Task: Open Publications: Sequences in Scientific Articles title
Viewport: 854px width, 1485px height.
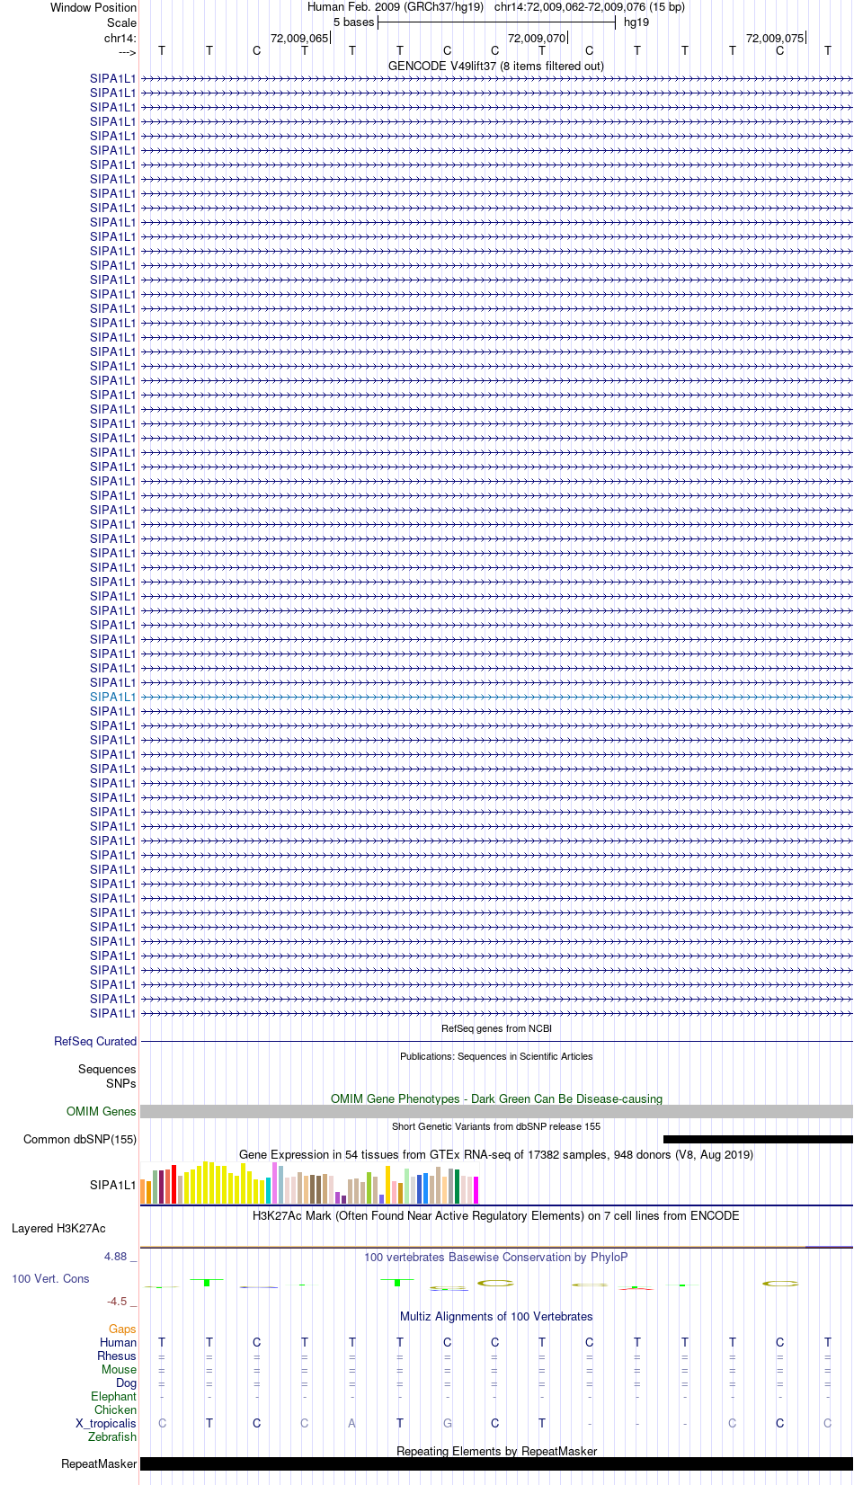Action: pos(496,1056)
